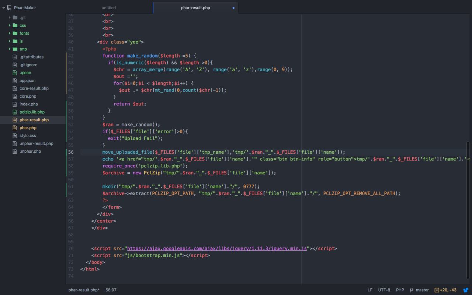Click the git diff icon beside +20, -43
The image size is (472, 295).
coord(437,290)
